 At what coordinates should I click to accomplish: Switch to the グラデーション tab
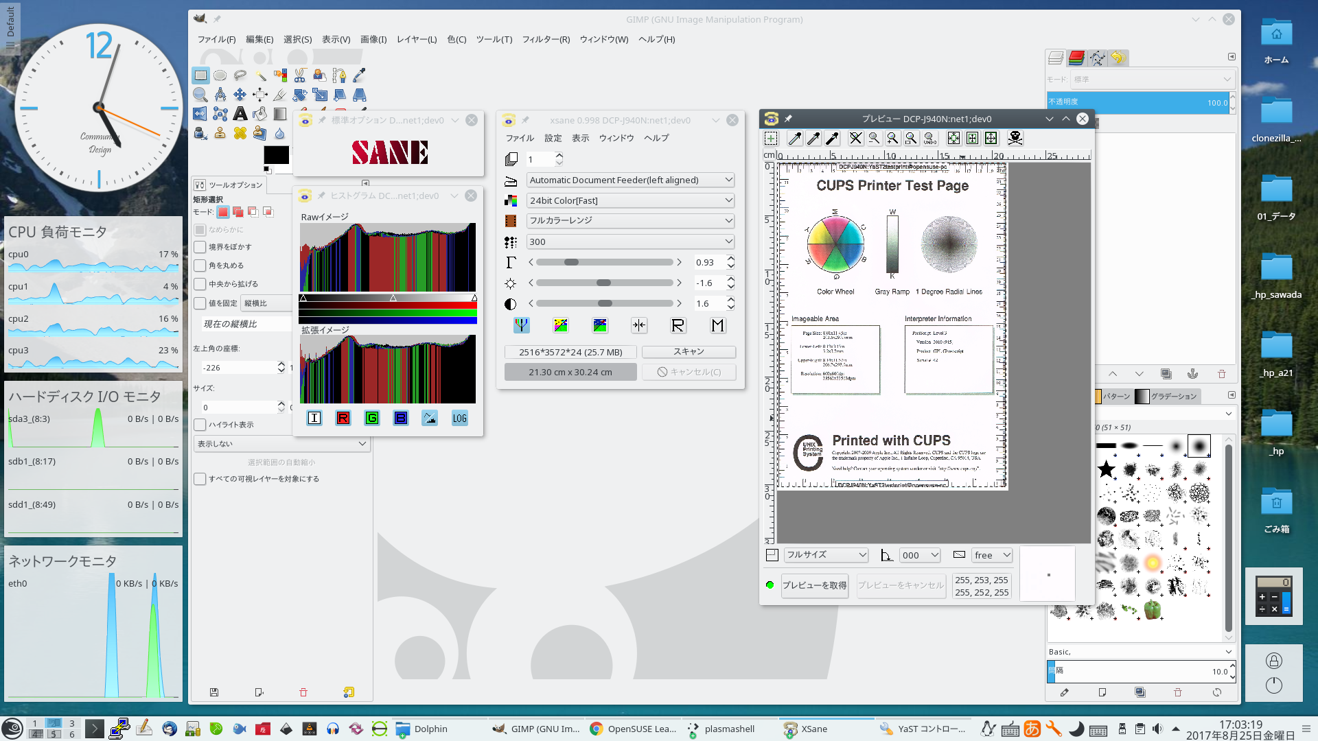(1166, 397)
